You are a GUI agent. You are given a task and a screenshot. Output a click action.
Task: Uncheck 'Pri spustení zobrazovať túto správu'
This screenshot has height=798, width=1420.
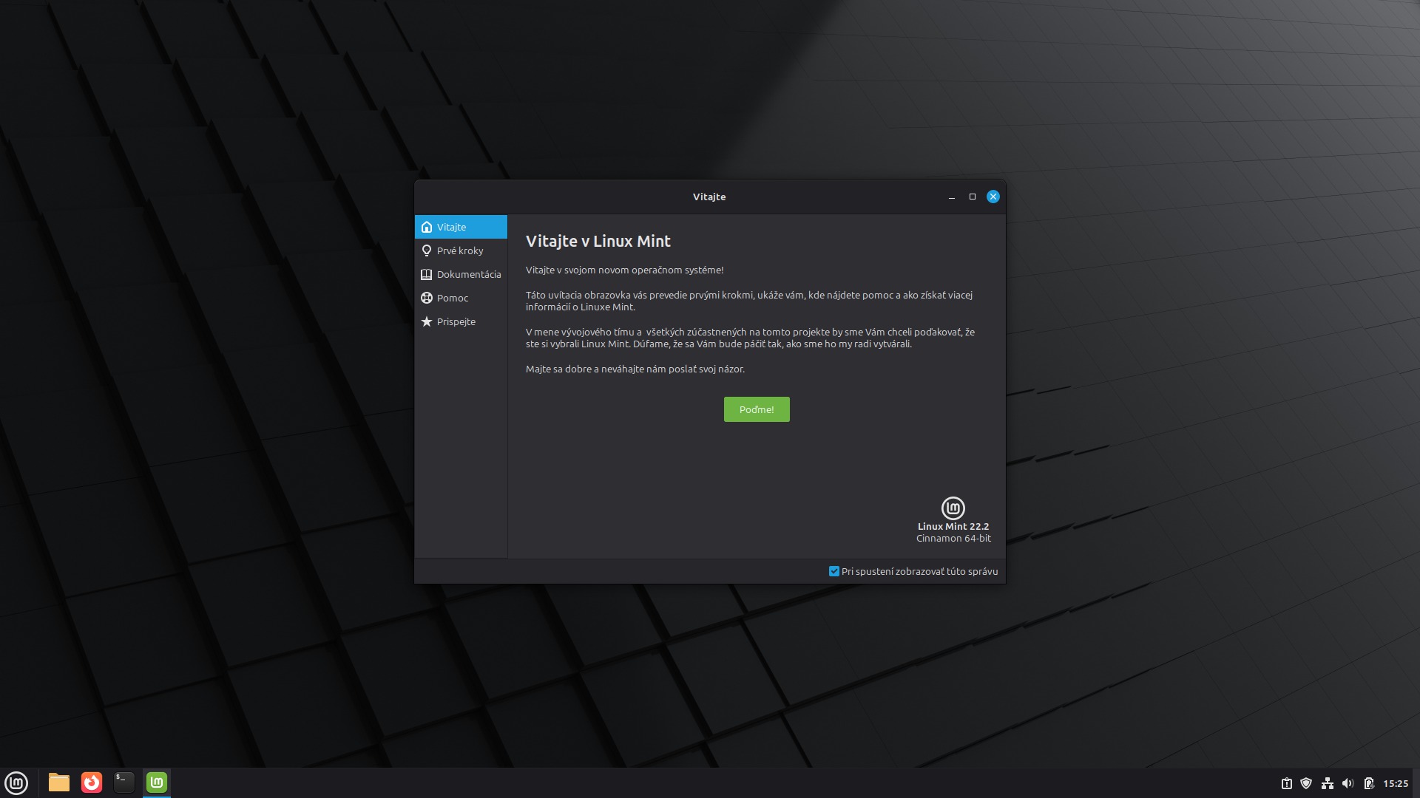click(834, 571)
